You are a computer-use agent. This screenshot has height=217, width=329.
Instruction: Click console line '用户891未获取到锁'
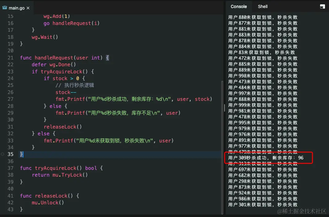(x=263, y=140)
